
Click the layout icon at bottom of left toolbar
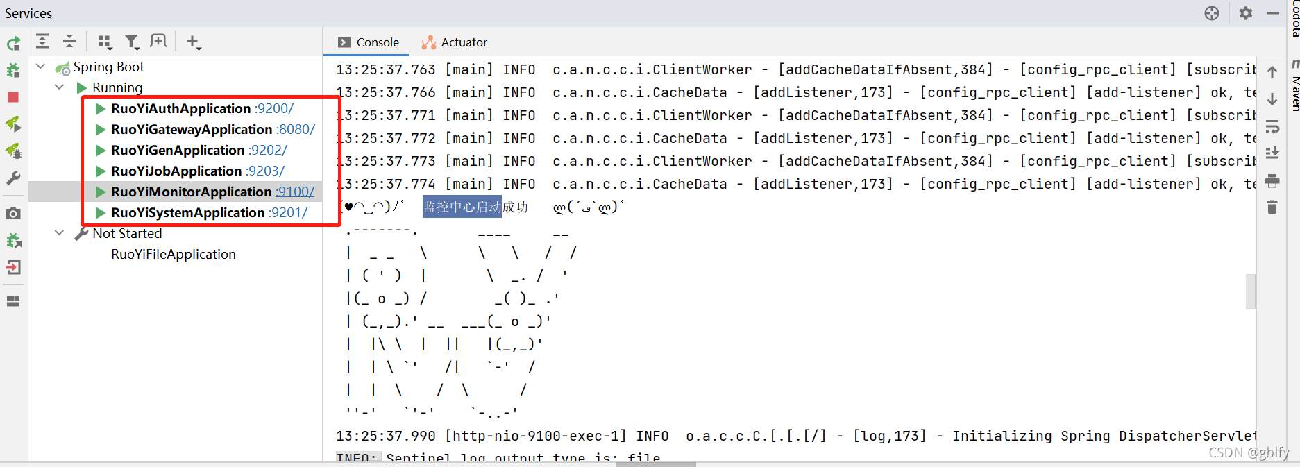tap(13, 301)
